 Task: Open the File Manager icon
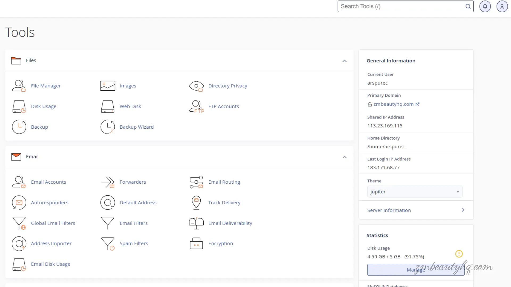coord(19,86)
